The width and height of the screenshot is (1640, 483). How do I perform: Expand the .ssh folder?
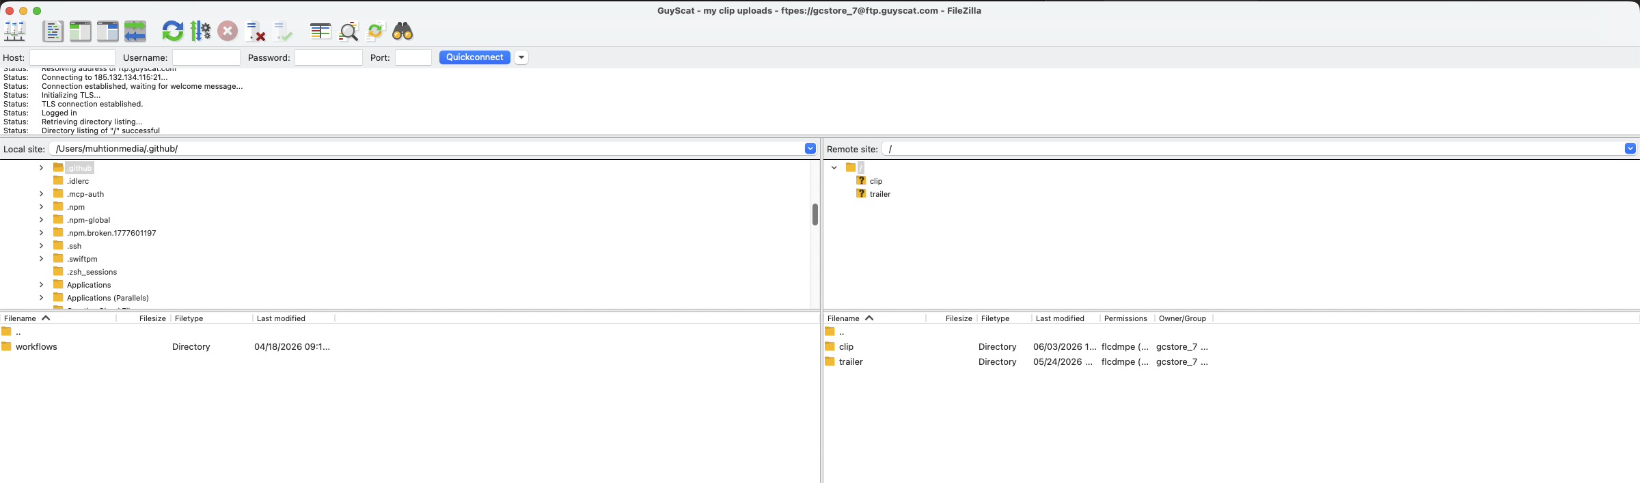(x=41, y=245)
